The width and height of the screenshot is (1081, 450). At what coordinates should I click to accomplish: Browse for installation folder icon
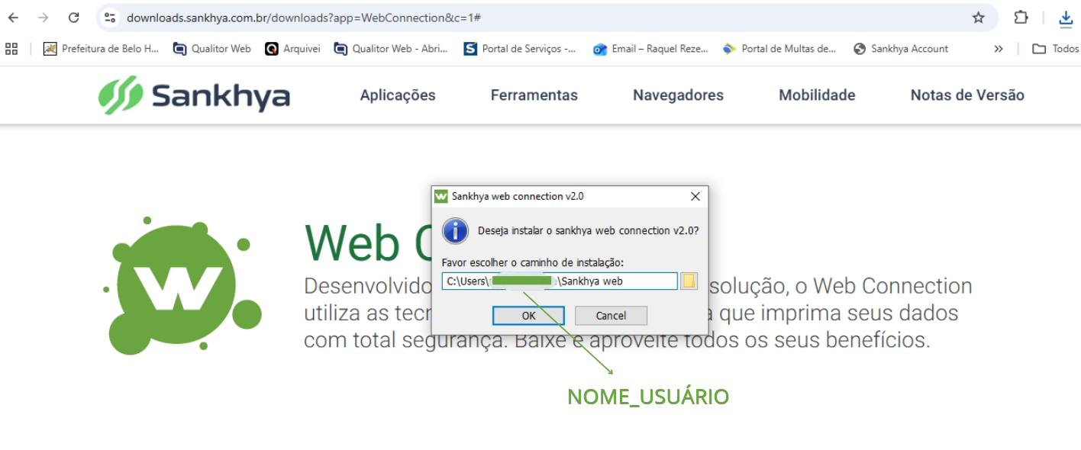(689, 281)
